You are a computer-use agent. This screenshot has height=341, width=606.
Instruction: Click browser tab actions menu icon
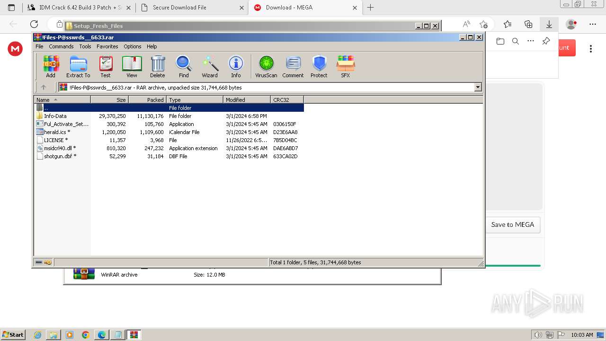click(11, 8)
